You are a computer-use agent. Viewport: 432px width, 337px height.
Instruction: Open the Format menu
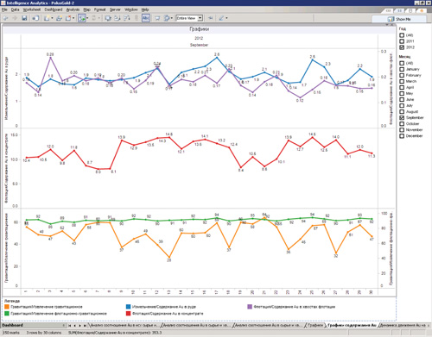point(100,9)
